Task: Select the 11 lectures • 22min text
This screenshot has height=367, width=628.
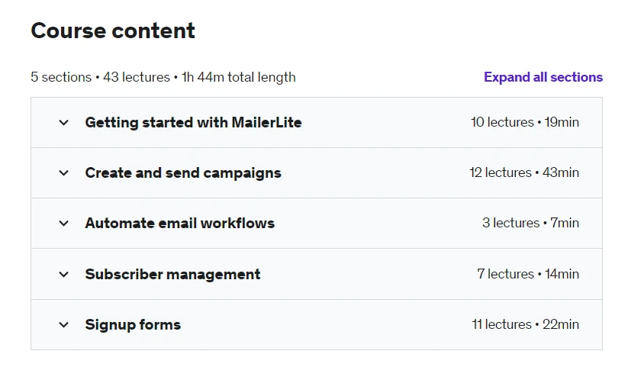Action: (524, 325)
